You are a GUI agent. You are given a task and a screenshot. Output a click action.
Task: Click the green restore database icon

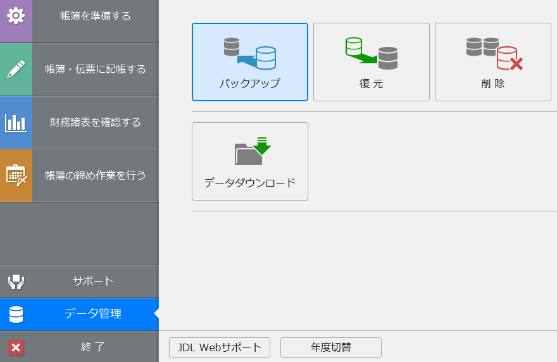pyautogui.click(x=371, y=54)
